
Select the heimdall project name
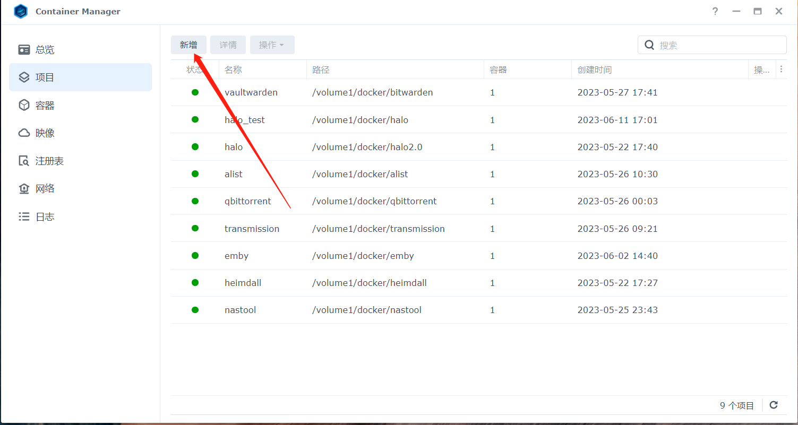pos(243,283)
